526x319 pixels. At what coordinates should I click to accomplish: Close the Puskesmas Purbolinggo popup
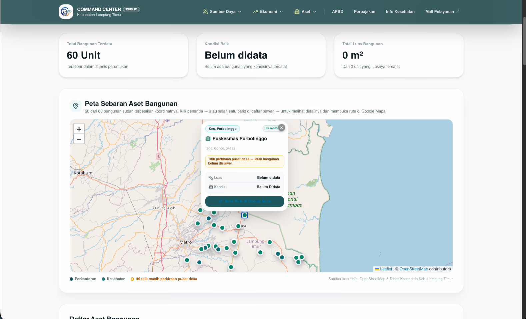(x=282, y=128)
